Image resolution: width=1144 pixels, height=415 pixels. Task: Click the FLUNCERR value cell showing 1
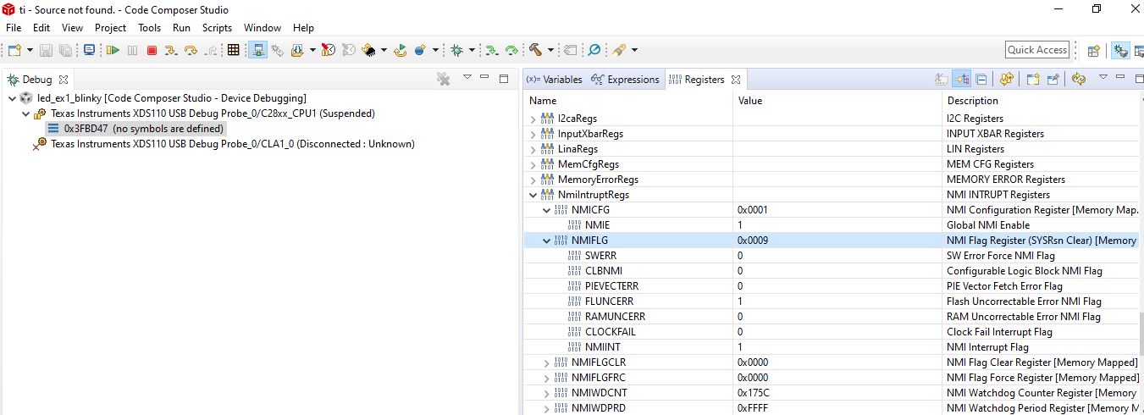[838, 302]
